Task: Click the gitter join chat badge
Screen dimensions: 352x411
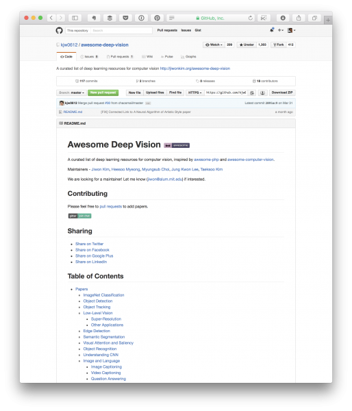Action: click(x=79, y=216)
